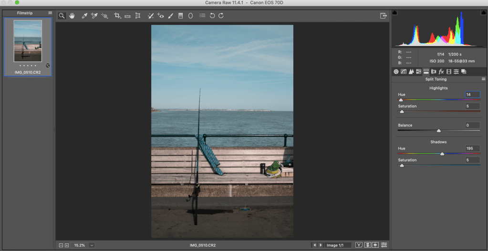Open the Filmstrip panel menu
488x251 pixels.
(50, 13)
